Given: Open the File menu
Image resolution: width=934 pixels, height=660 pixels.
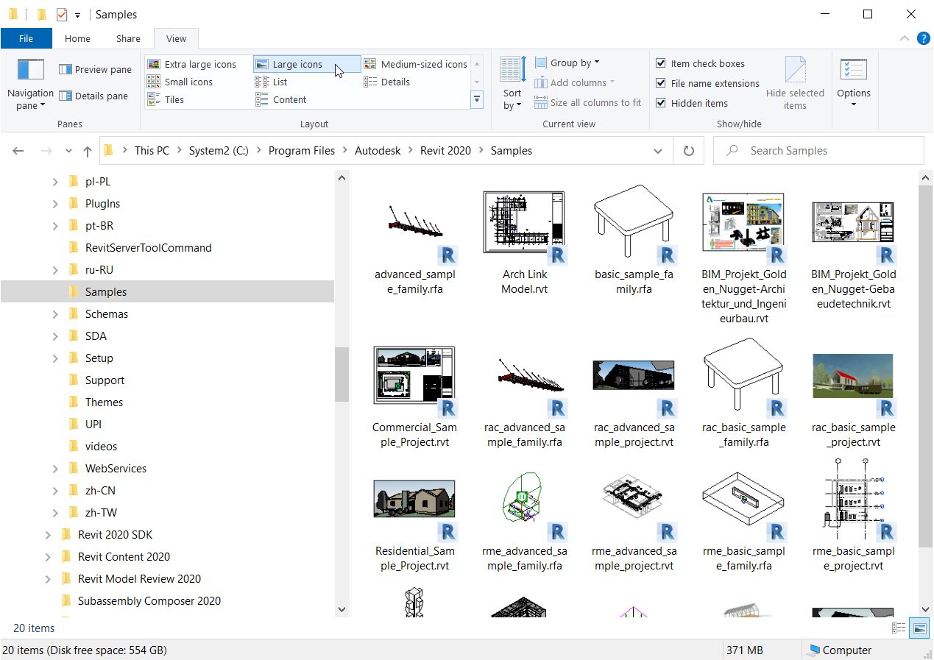Looking at the screenshot, I should pyautogui.click(x=26, y=38).
